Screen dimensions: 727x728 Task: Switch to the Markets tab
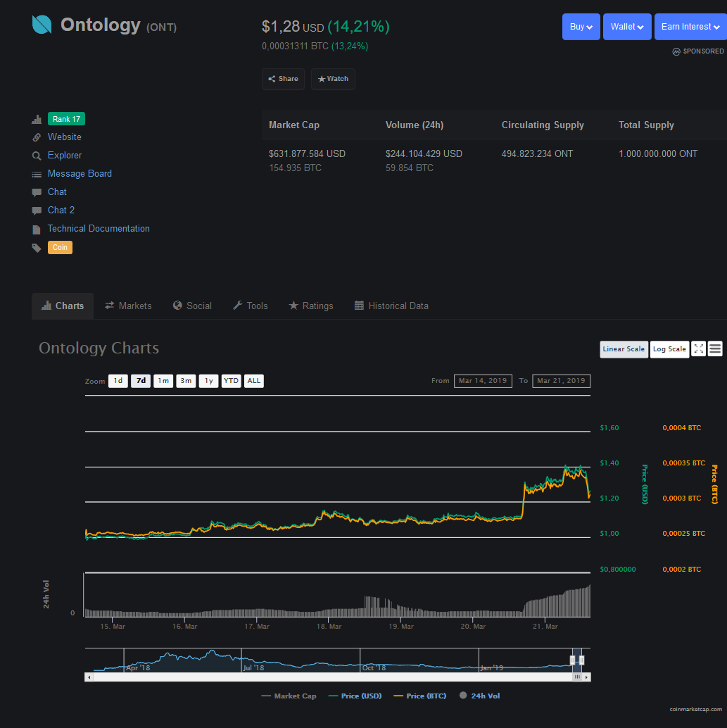(x=128, y=306)
